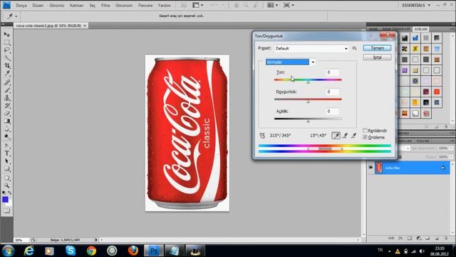
Task: Select the History Brush tool
Action: click(6, 106)
